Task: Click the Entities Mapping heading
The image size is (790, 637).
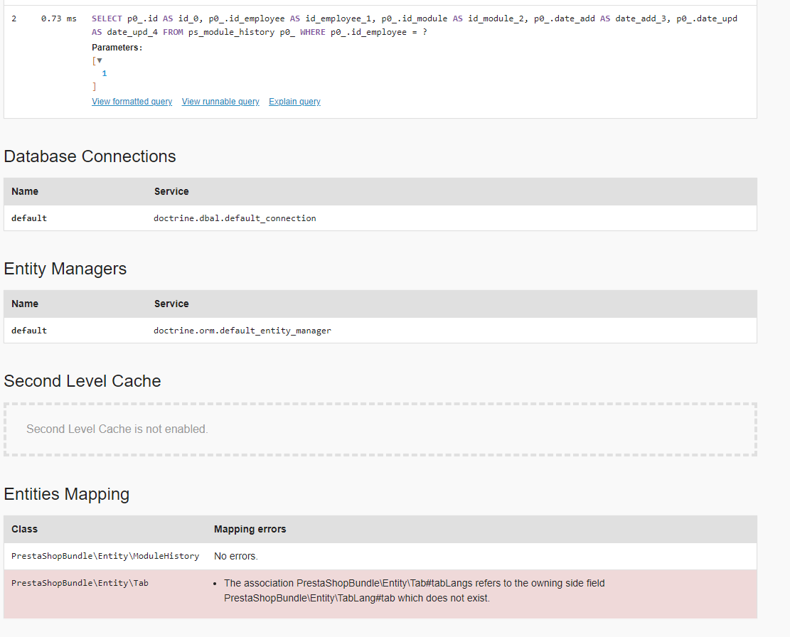Action: [x=67, y=494]
